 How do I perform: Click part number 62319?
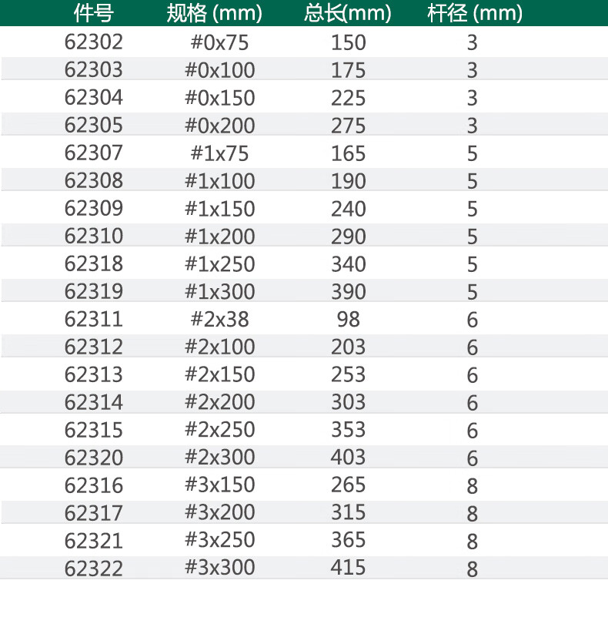(x=94, y=291)
